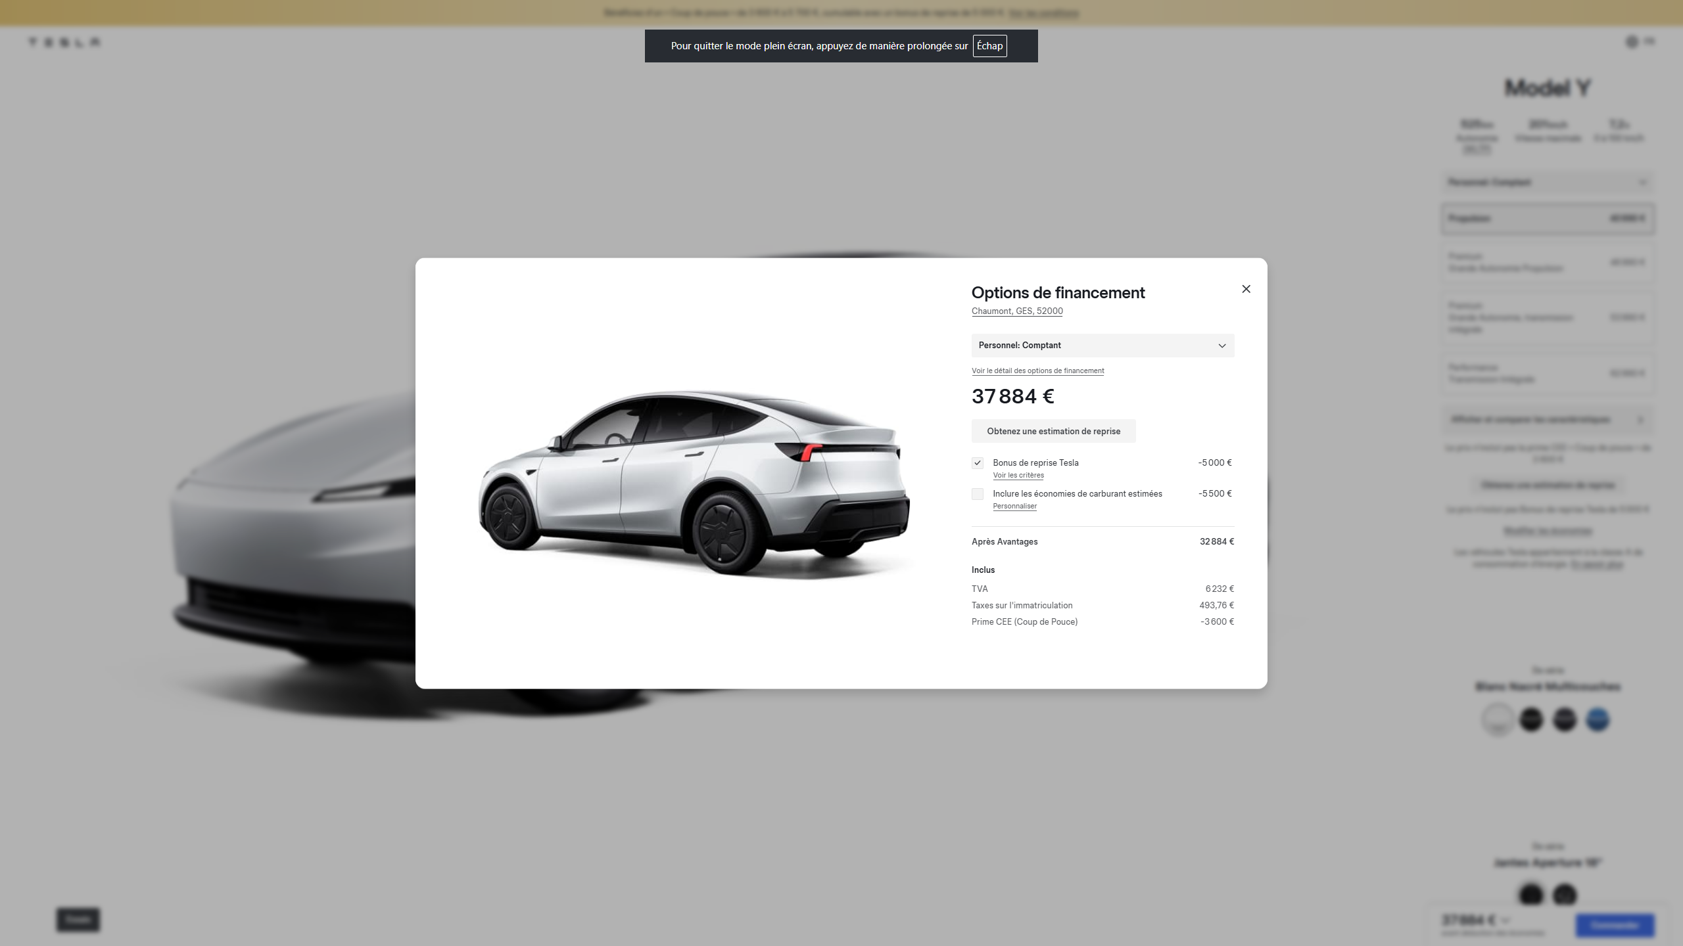This screenshot has width=1683, height=946.
Task: Open the Voir les critères link
Action: [x=1018, y=475]
